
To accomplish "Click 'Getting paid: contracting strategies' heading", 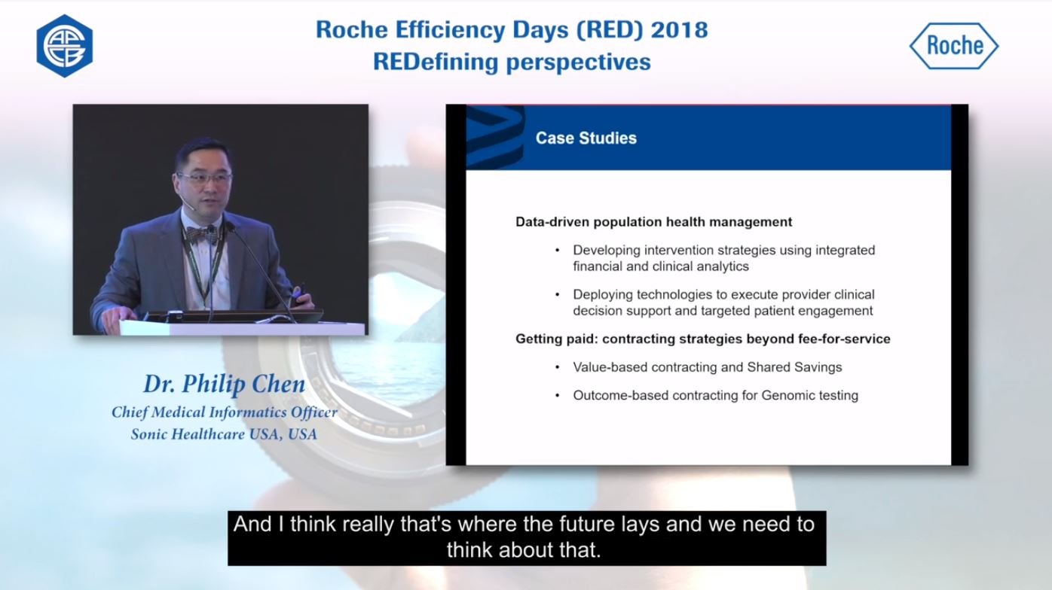I will pos(703,339).
